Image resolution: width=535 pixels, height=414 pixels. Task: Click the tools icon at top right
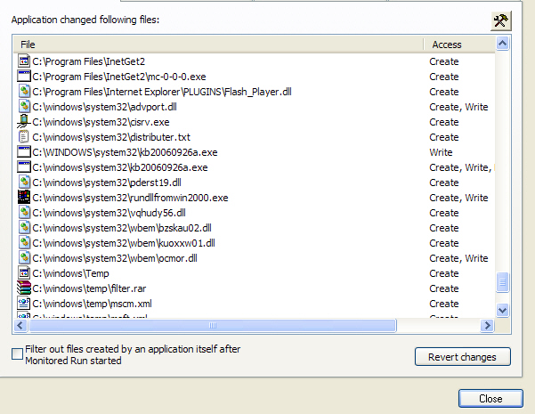[x=501, y=21]
